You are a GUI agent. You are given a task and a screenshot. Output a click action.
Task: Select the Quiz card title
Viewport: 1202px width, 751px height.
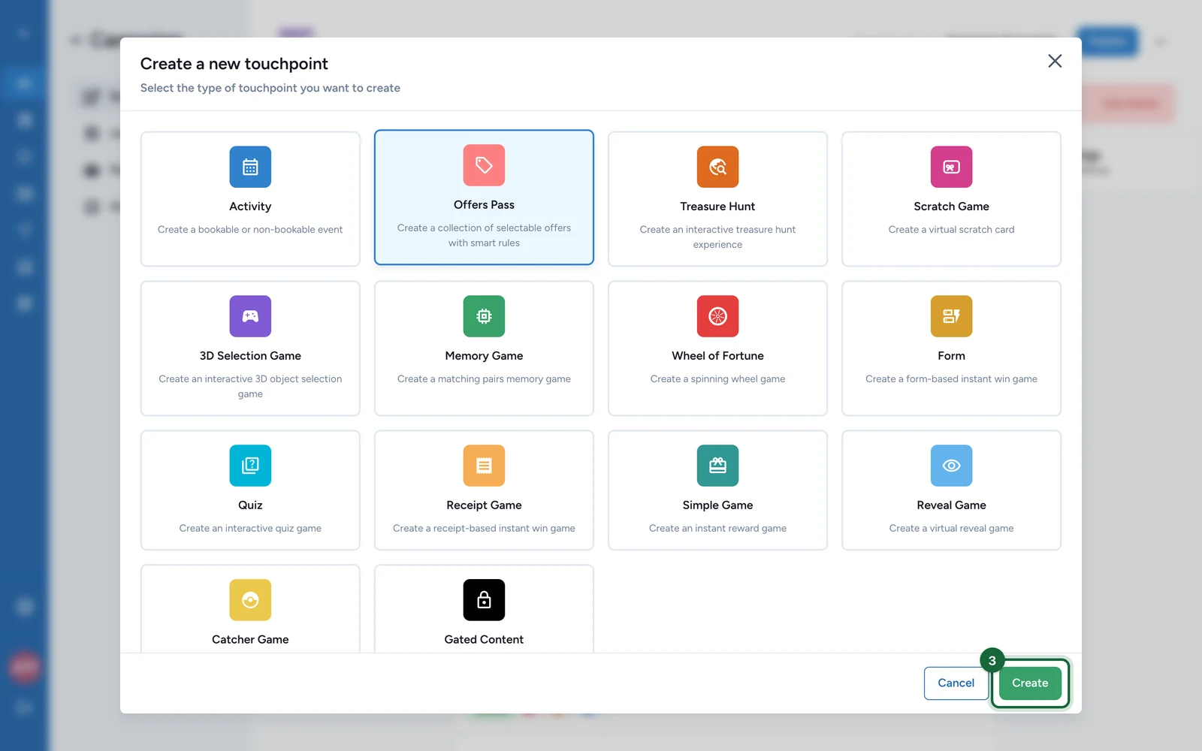pyautogui.click(x=250, y=505)
